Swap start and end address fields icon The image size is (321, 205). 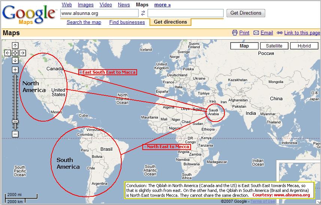pyautogui.click(x=143, y=13)
